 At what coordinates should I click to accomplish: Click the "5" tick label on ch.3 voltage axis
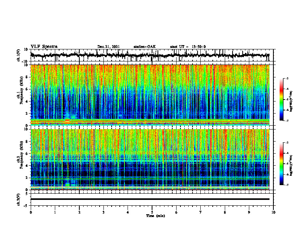tap(27, 194)
